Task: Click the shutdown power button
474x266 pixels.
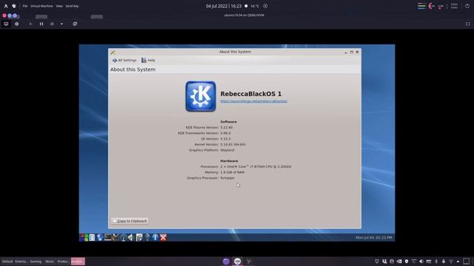Action: point(52,24)
